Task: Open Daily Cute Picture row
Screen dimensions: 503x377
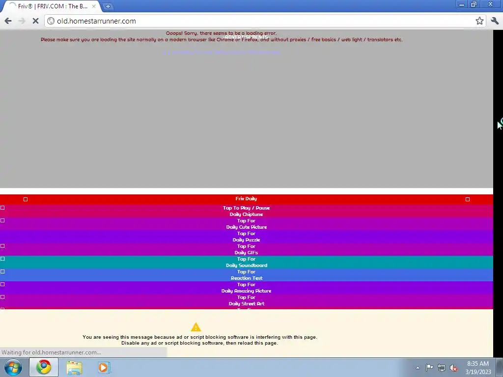Action: (x=247, y=224)
